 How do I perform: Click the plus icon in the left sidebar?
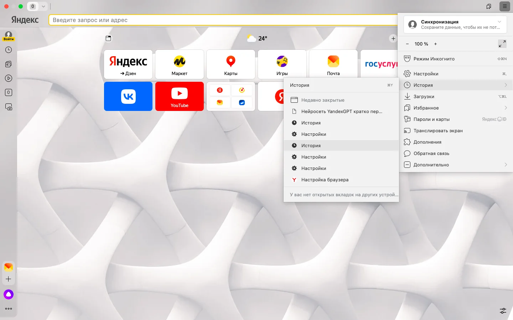[x=9, y=279]
